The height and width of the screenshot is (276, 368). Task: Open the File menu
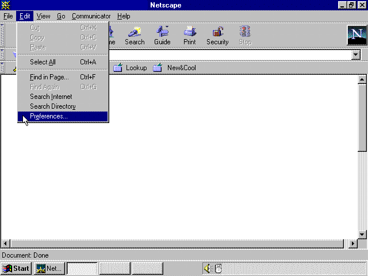(8, 16)
